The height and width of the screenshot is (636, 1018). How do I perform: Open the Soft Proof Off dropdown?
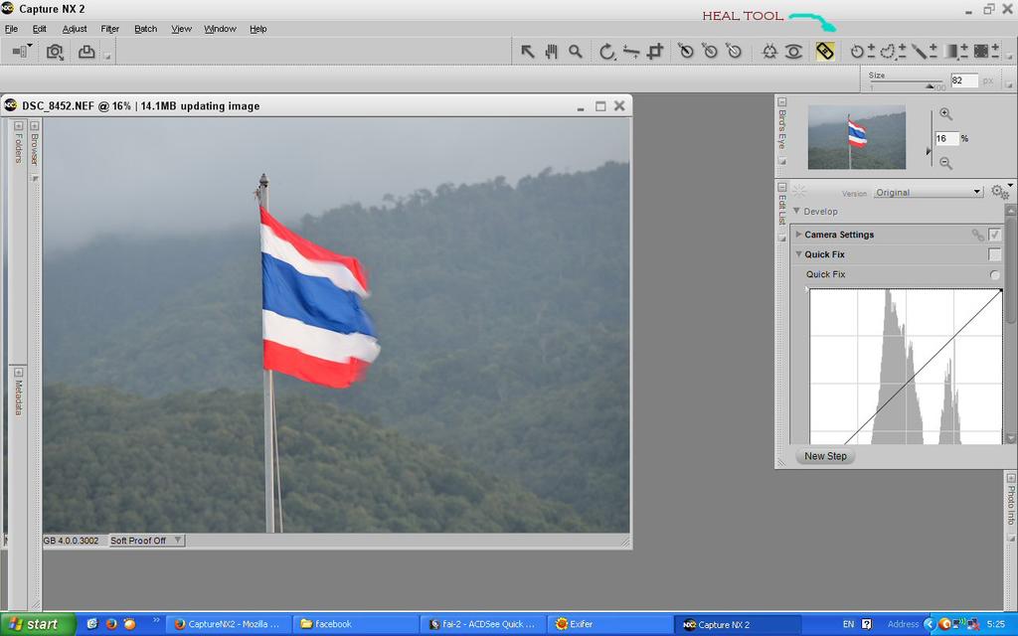[x=146, y=541]
